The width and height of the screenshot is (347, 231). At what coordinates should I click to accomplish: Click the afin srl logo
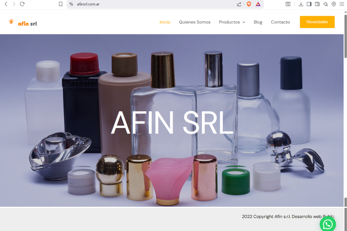(23, 23)
